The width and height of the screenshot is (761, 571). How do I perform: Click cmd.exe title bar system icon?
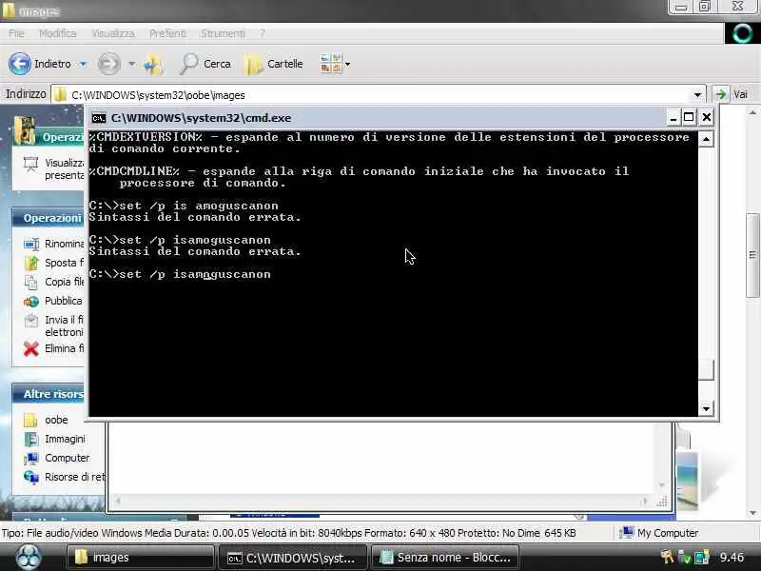point(99,118)
